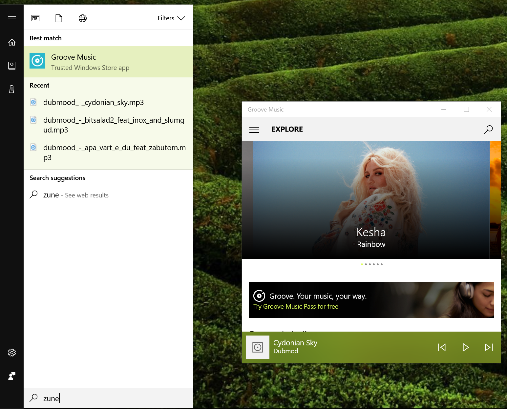The image size is (507, 409).
Task: Open Groove Music navigation hamburger menu
Action: tap(254, 130)
